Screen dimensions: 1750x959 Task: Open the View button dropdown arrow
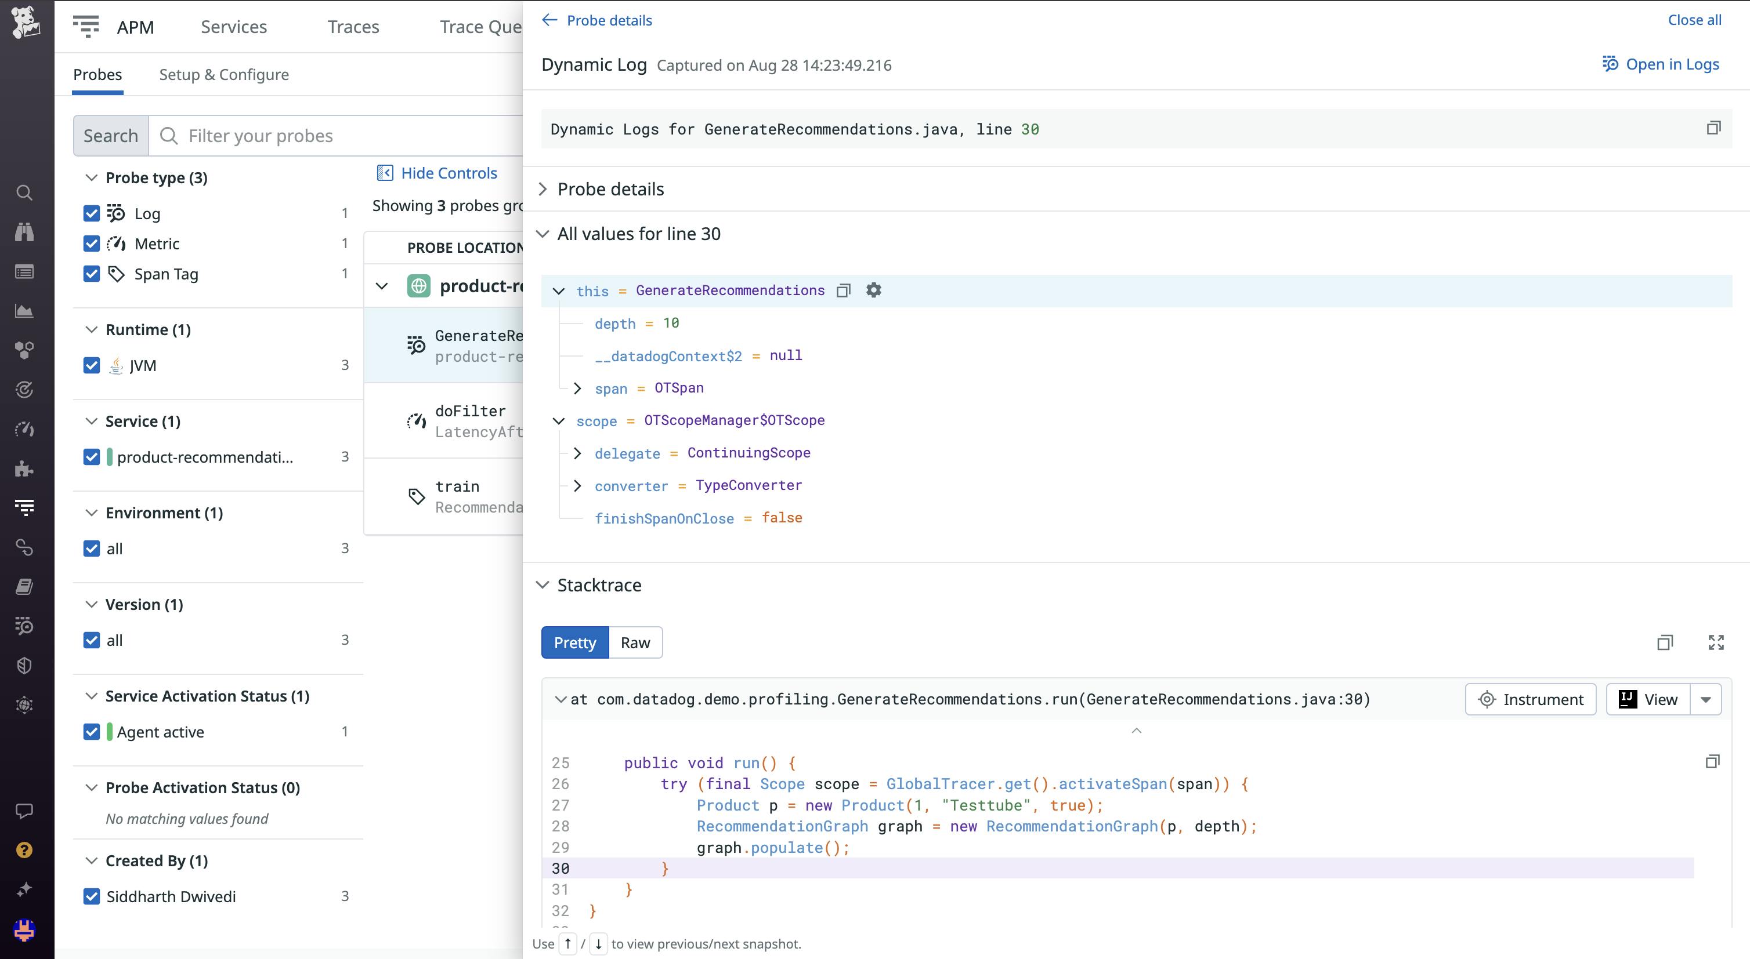[1705, 699]
